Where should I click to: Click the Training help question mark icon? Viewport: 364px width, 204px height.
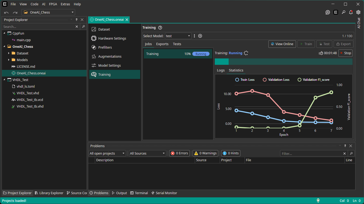tap(160, 28)
